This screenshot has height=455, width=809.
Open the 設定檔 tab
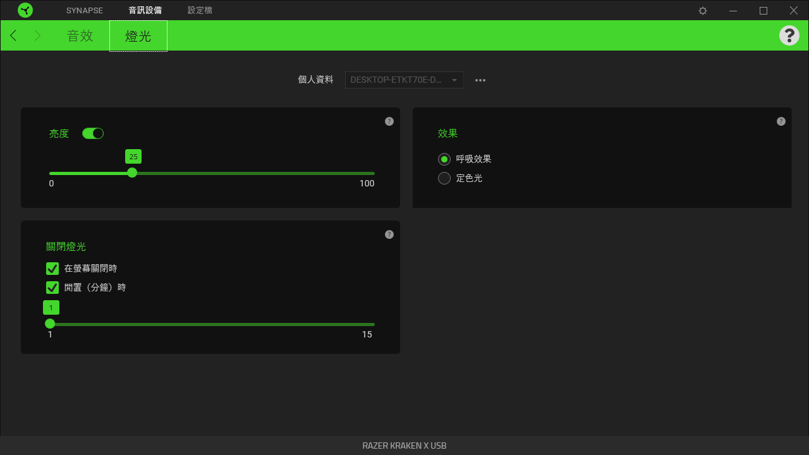click(200, 10)
